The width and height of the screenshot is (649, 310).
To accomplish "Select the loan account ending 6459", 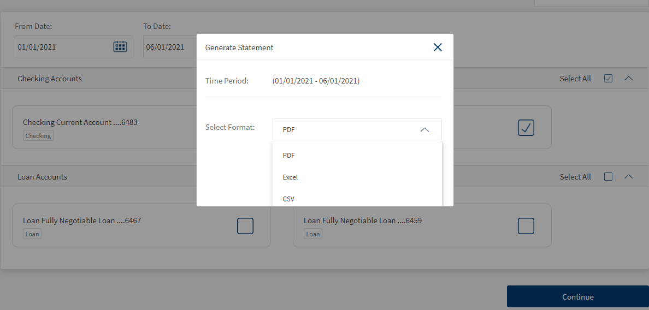I will pyautogui.click(x=526, y=226).
